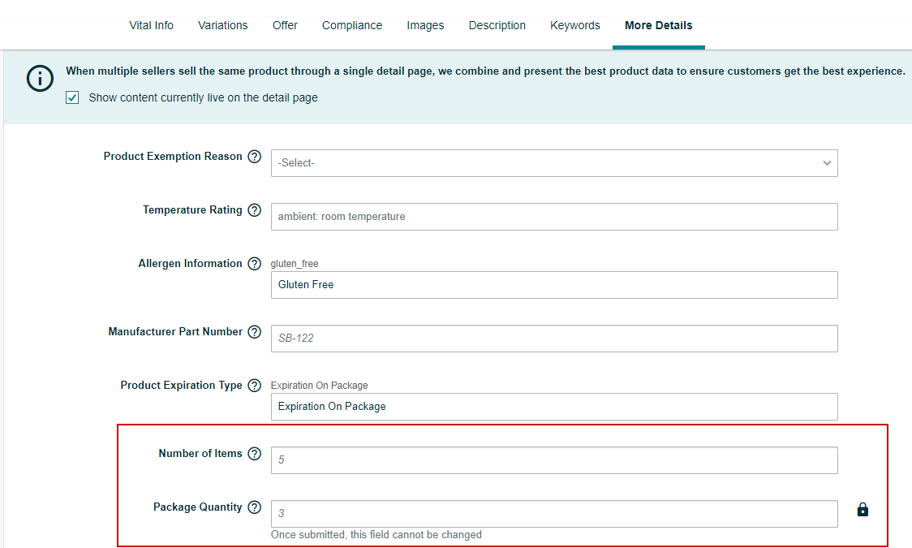Click lock icon next to Package Quantity
The height and width of the screenshot is (548, 912).
click(x=863, y=510)
